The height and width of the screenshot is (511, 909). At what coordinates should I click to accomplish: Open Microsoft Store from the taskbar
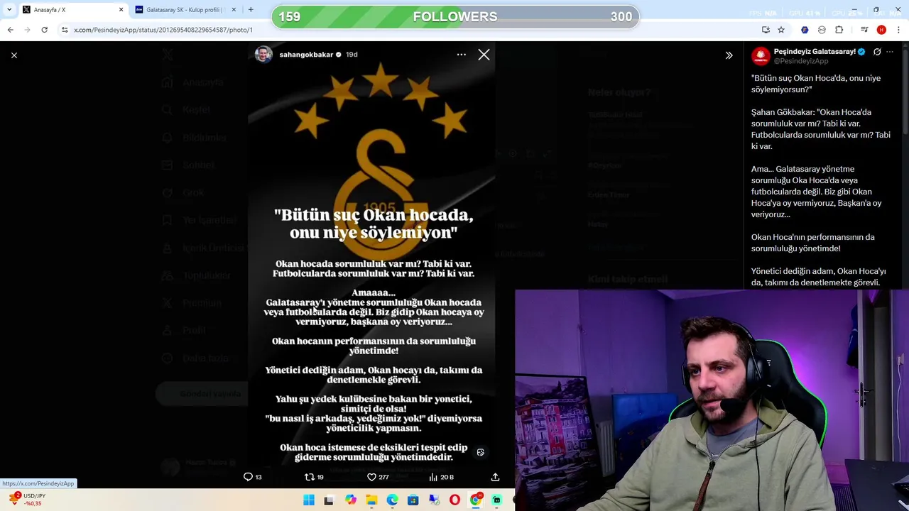point(413,500)
